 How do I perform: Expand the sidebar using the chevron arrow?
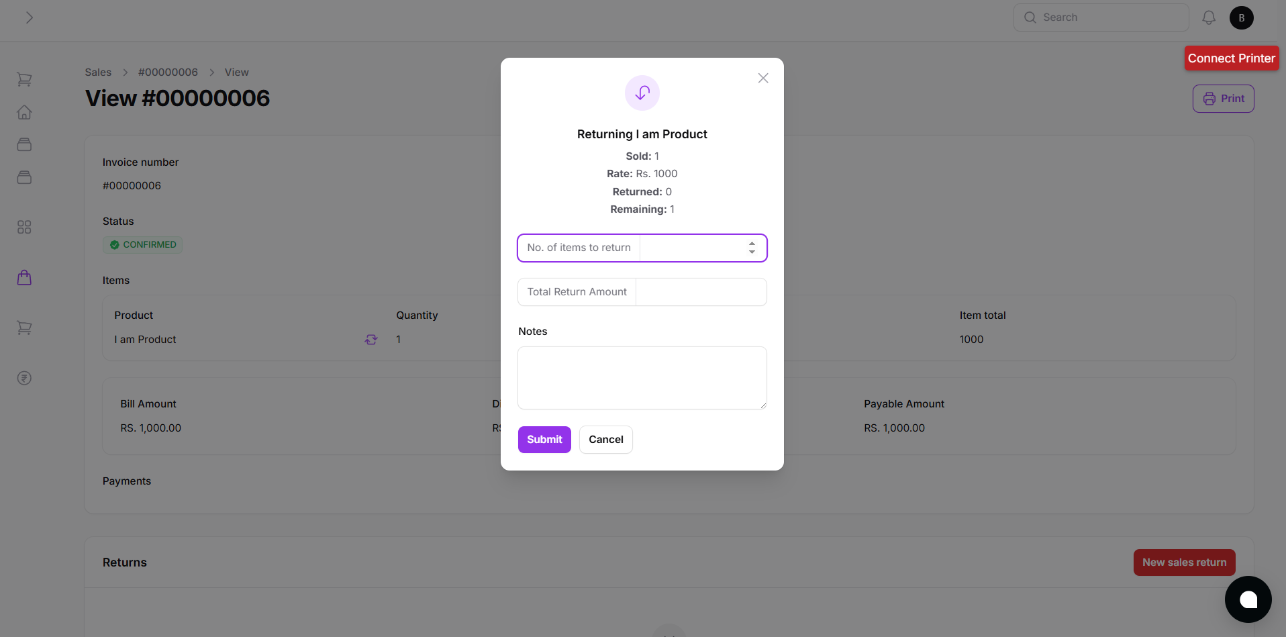[x=30, y=17]
